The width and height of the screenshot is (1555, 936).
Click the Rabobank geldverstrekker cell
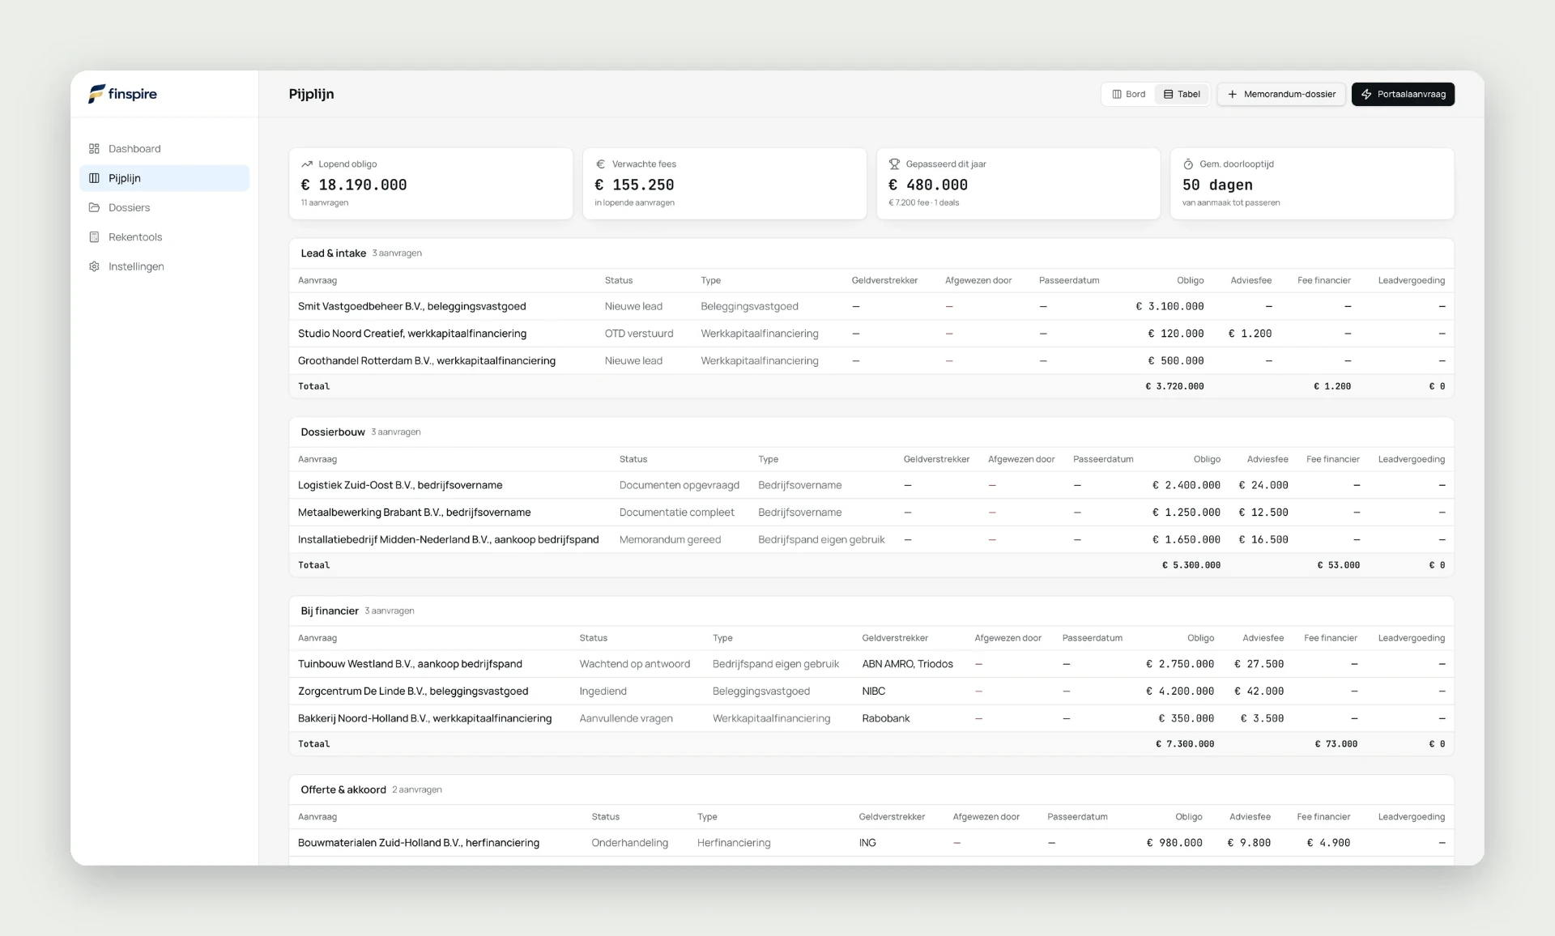pyautogui.click(x=886, y=718)
